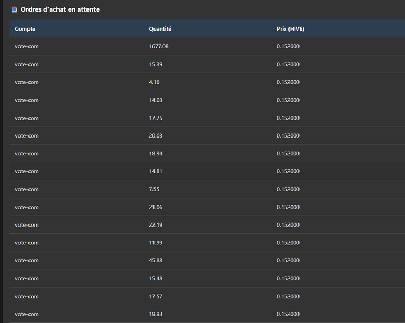Click the quantity value 45.88
Viewport: 405px width, 323px height.
click(156, 261)
